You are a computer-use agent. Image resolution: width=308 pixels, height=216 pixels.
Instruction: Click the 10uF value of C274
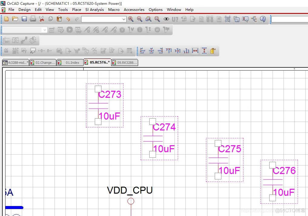click(x=164, y=149)
